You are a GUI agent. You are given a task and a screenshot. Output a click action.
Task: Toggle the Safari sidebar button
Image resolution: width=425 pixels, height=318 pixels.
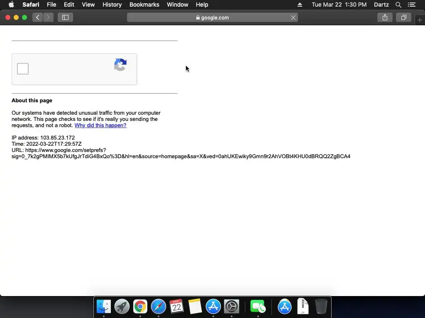(65, 17)
